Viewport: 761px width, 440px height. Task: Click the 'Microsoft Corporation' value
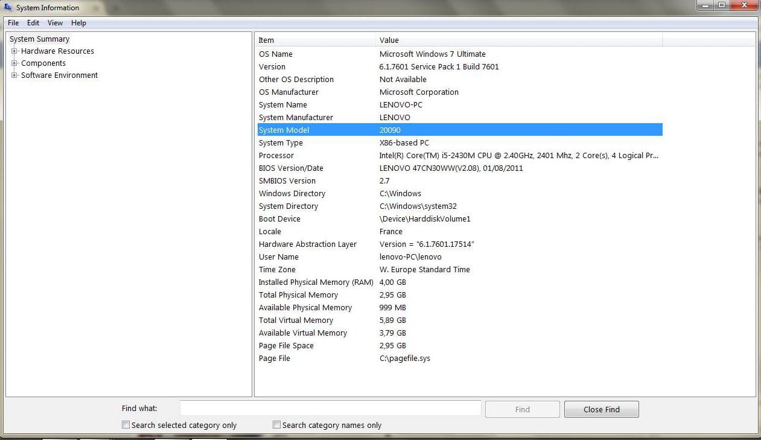pyautogui.click(x=419, y=92)
